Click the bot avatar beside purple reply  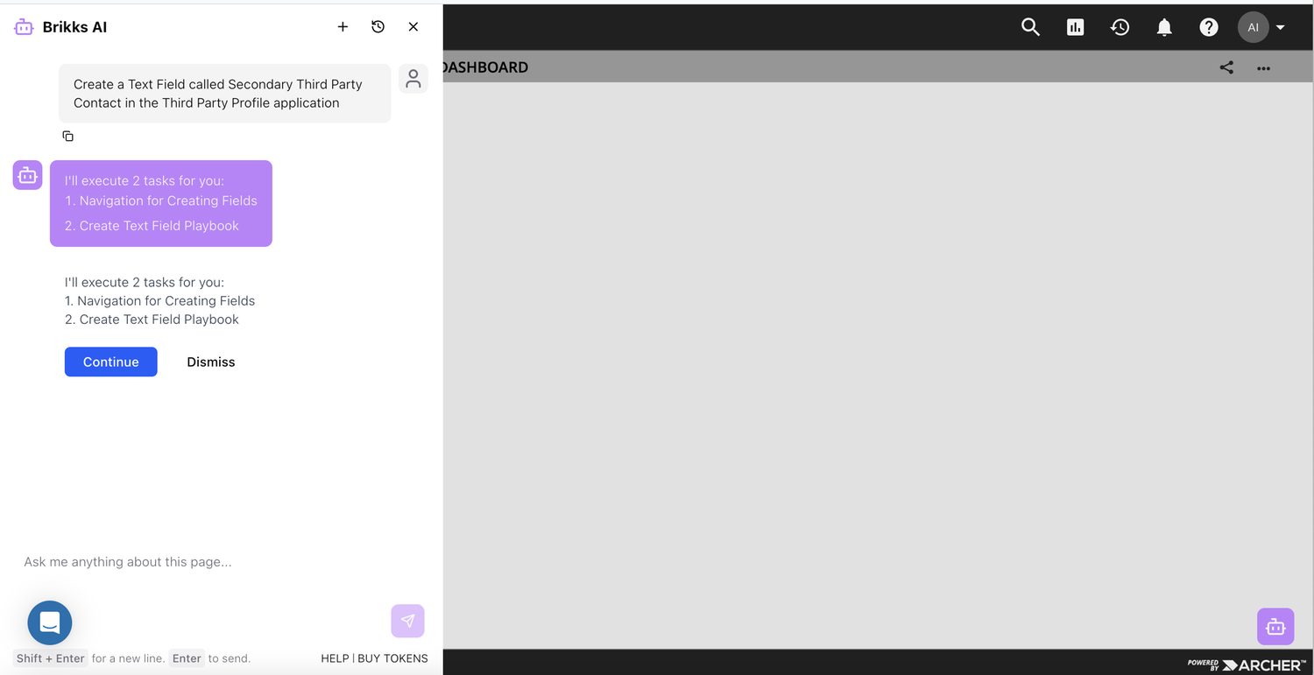27,175
